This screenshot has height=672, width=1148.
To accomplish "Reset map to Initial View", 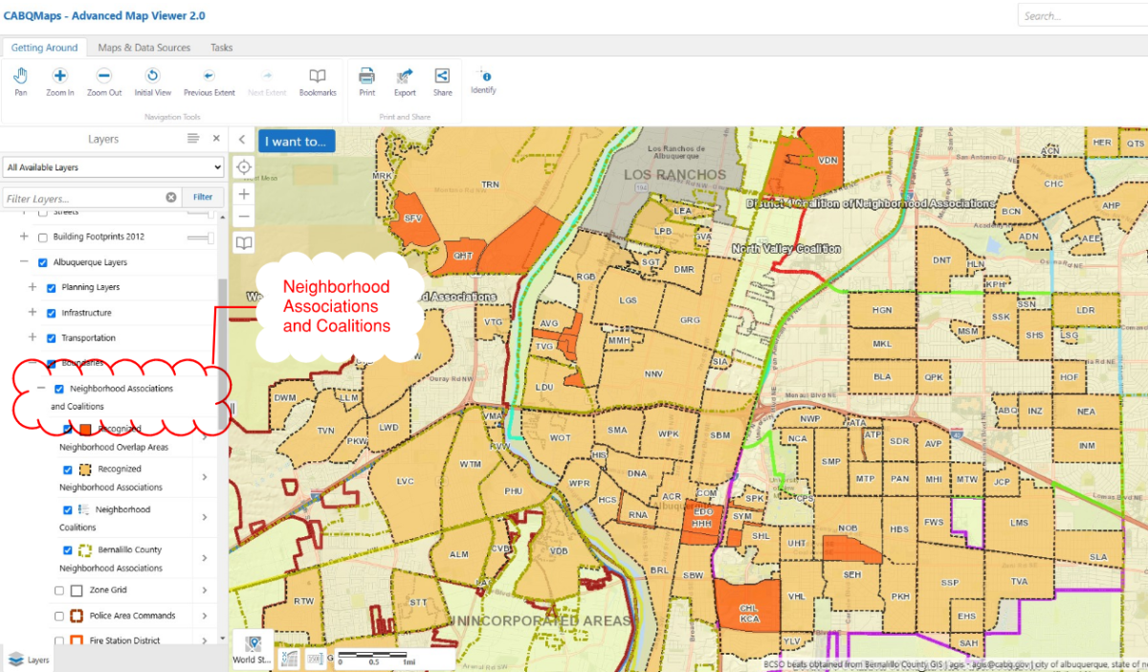I will (152, 81).
